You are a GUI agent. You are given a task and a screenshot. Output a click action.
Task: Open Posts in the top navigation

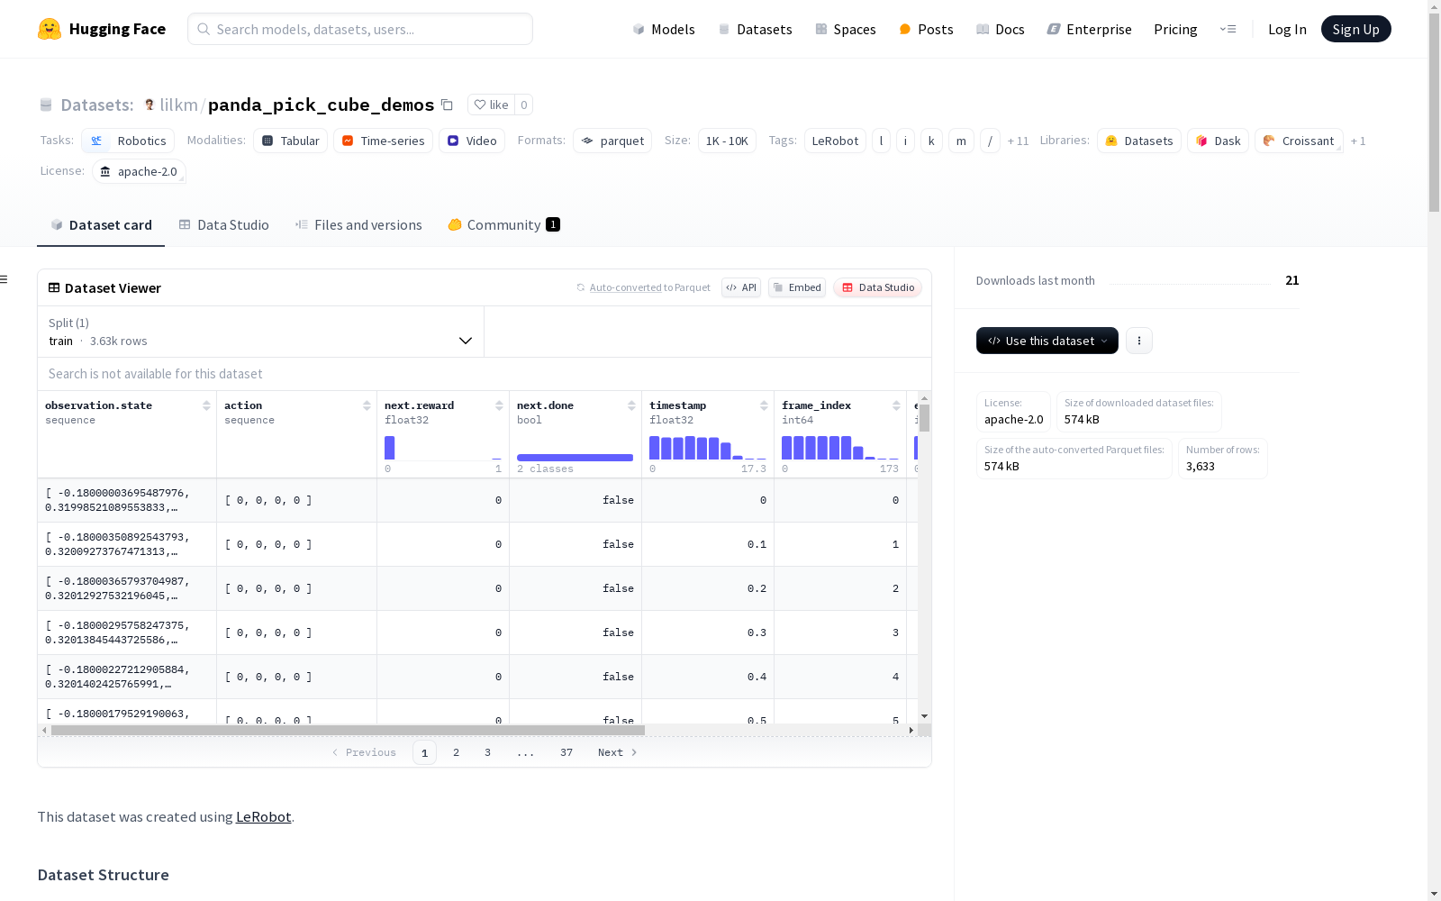click(926, 29)
